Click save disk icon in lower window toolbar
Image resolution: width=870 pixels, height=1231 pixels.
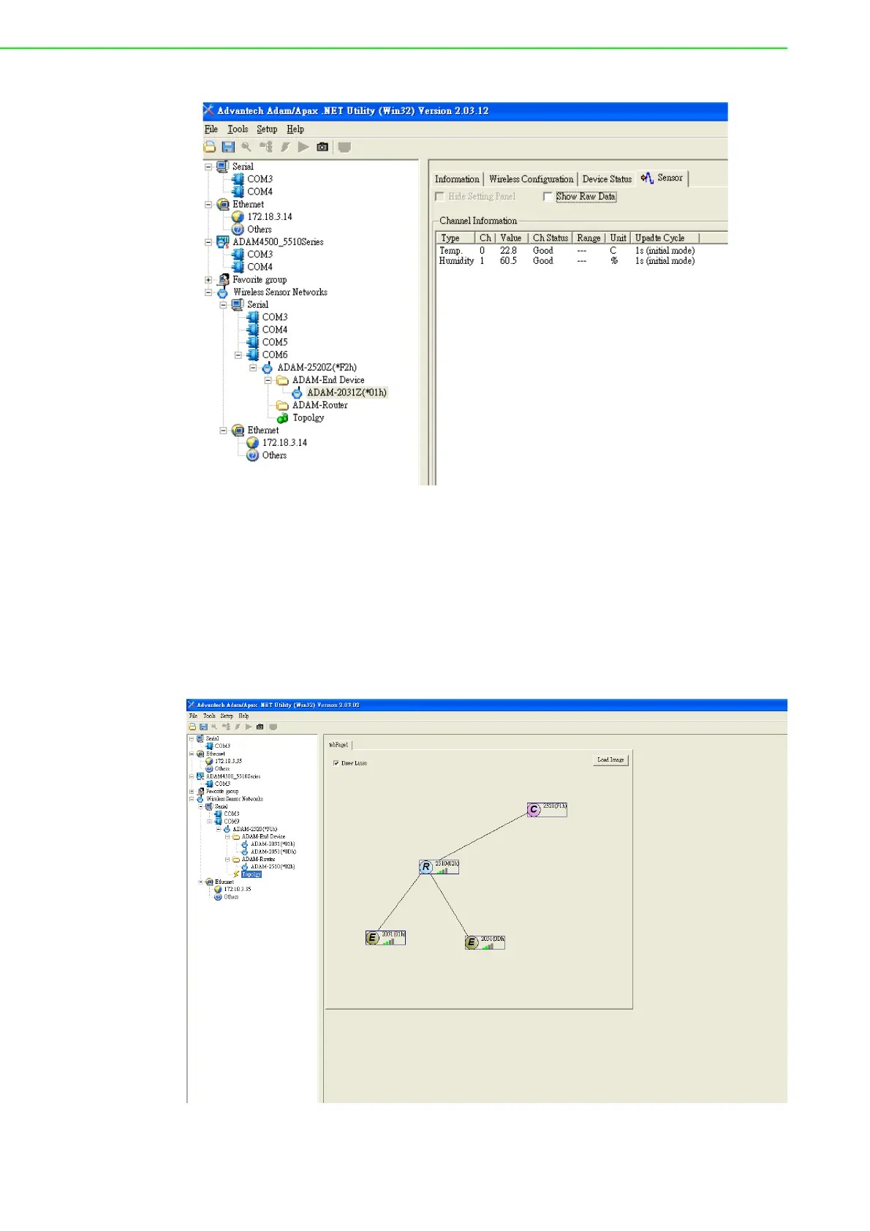(203, 727)
